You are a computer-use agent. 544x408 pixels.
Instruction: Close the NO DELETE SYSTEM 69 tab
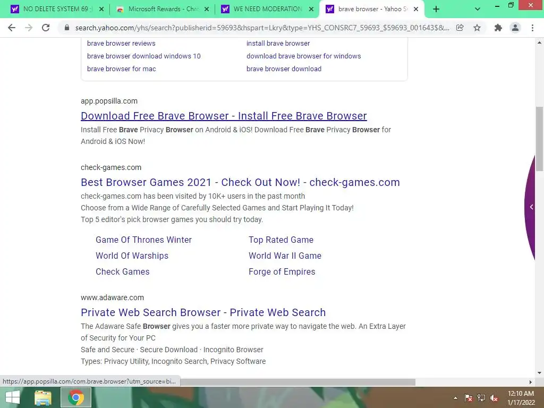[x=101, y=10]
